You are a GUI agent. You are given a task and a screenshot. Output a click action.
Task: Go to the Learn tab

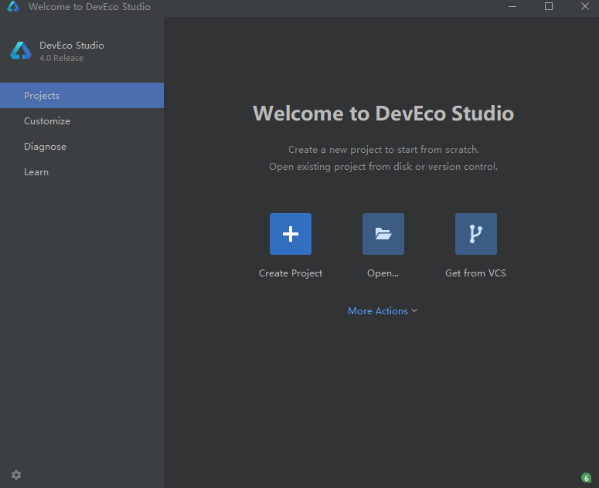coord(82,172)
